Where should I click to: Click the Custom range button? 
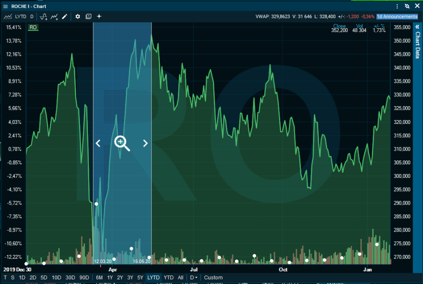click(x=213, y=277)
